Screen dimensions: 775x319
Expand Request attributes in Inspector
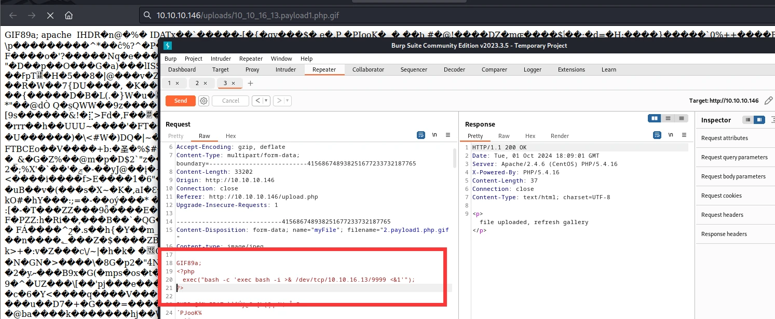coord(736,138)
